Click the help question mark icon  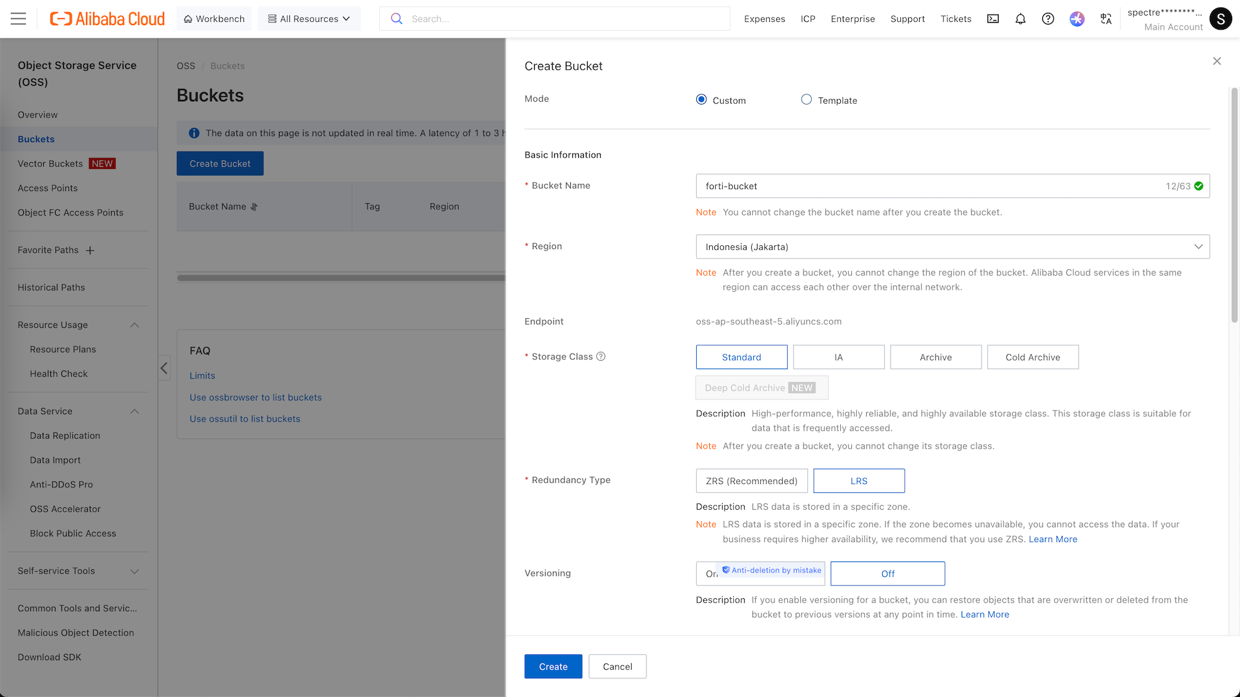point(1048,19)
